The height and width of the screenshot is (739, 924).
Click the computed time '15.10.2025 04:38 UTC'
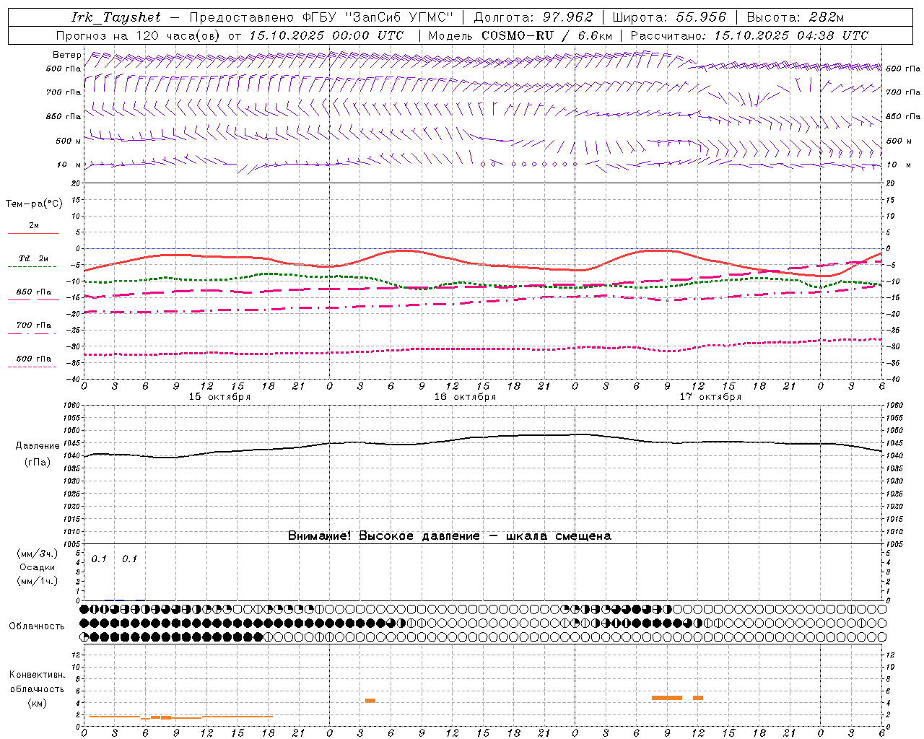point(791,35)
